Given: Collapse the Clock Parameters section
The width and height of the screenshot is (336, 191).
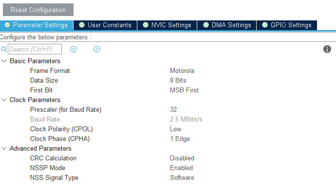Looking at the screenshot, I should (x=4, y=100).
